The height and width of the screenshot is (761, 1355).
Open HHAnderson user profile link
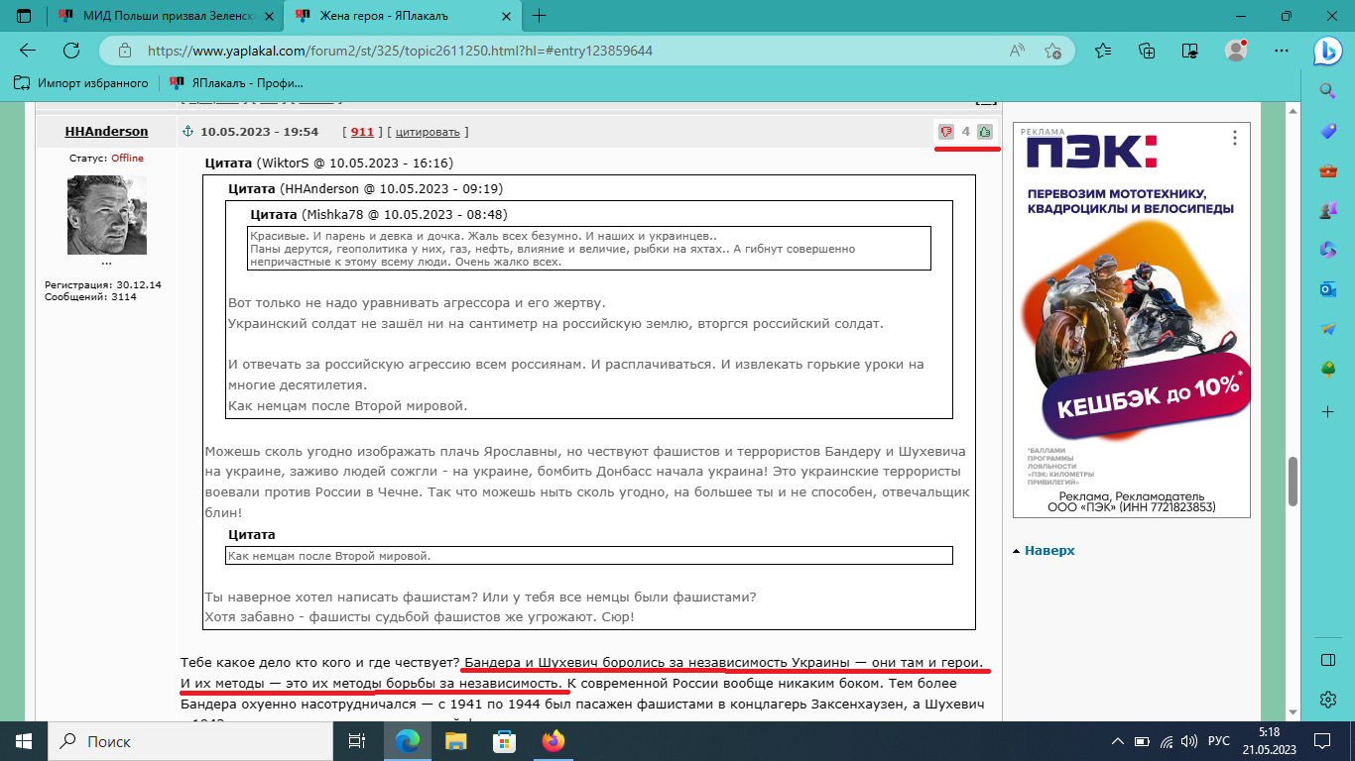106,131
